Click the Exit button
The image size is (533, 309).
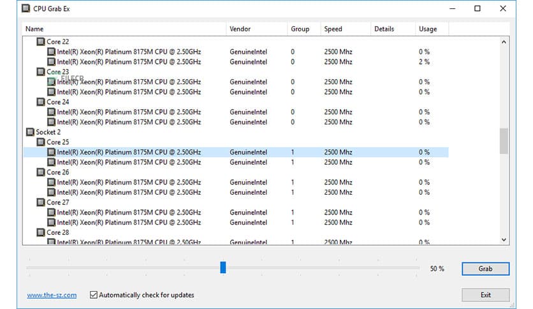click(485, 295)
